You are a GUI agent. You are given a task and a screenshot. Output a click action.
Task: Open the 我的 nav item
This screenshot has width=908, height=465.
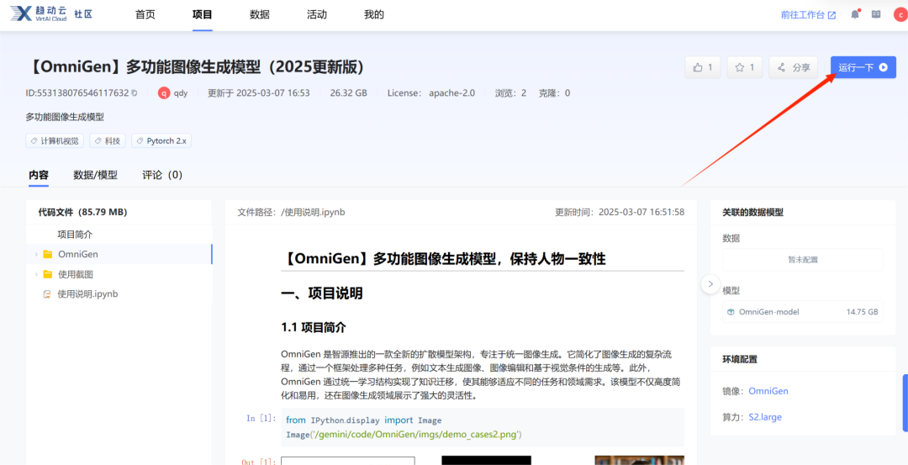pyautogui.click(x=374, y=15)
